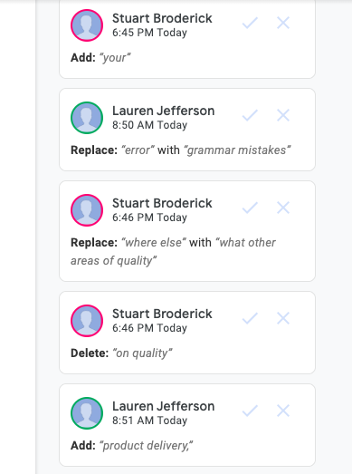Select the Replace "where else" suggestion text
The width and height of the screenshot is (352, 474).
coord(173,252)
